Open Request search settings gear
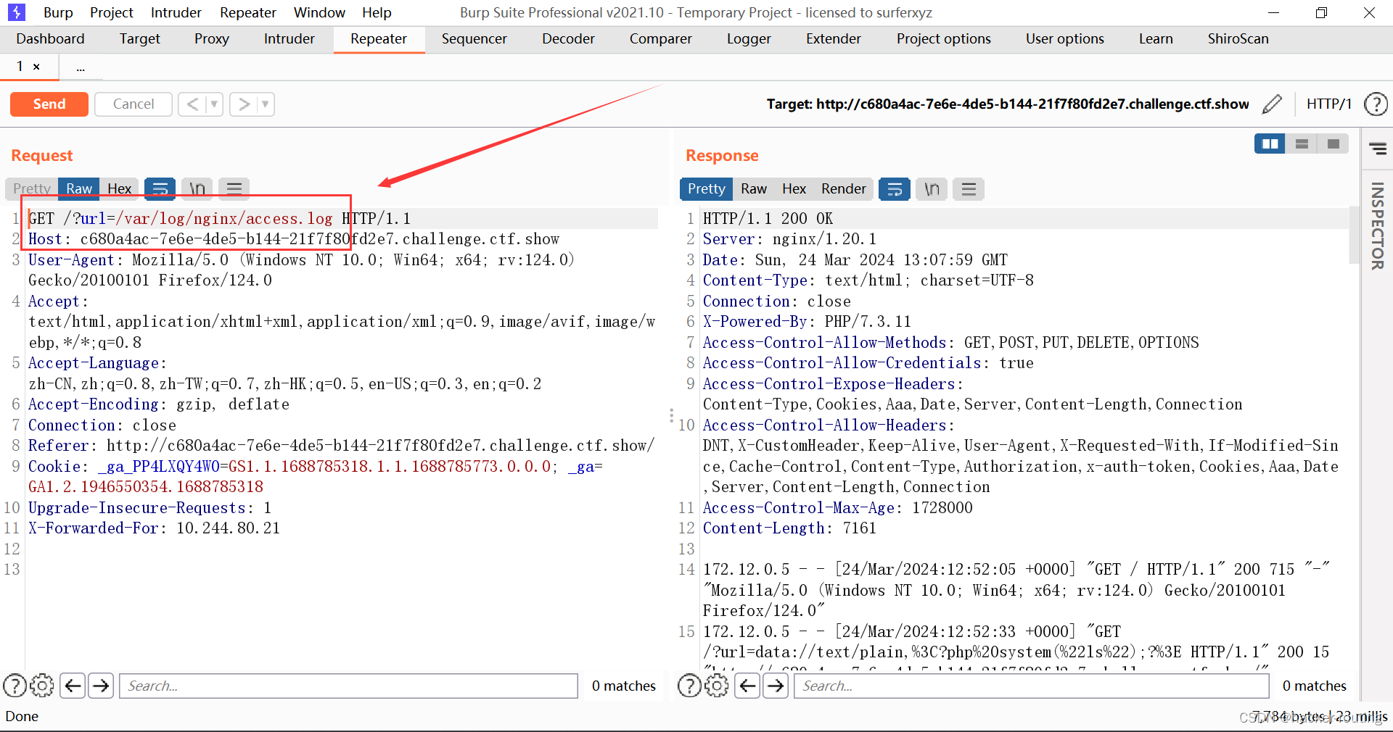The height and width of the screenshot is (732, 1393). 42,686
